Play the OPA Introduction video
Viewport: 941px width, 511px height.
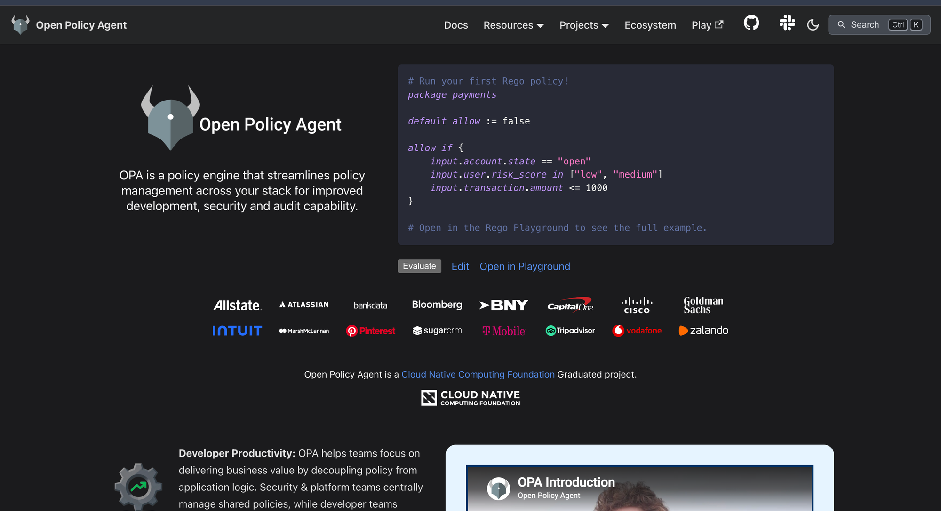coord(640,488)
